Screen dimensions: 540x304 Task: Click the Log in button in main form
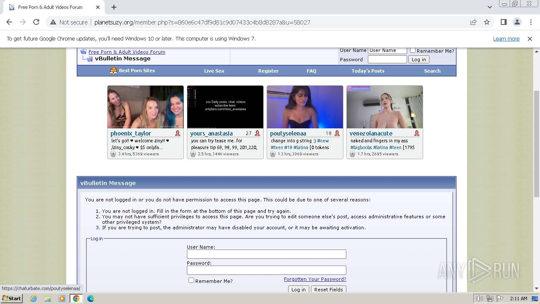(298, 289)
